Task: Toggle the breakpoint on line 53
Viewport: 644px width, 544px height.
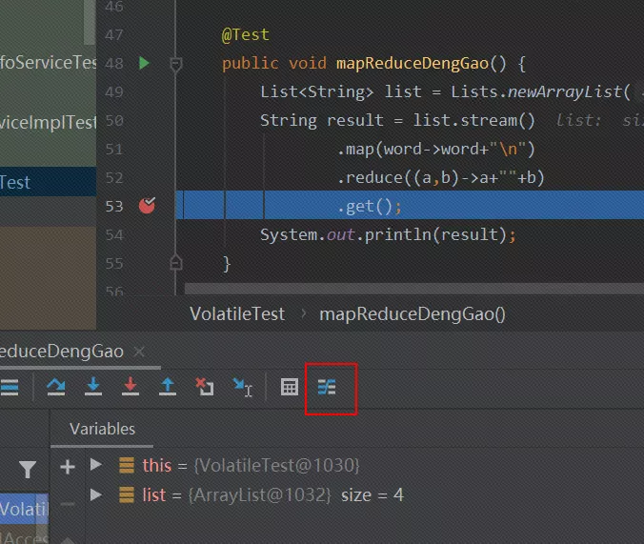Action: [x=147, y=206]
